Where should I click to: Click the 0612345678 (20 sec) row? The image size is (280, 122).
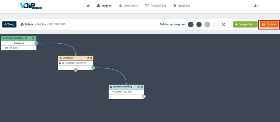pos(126,92)
